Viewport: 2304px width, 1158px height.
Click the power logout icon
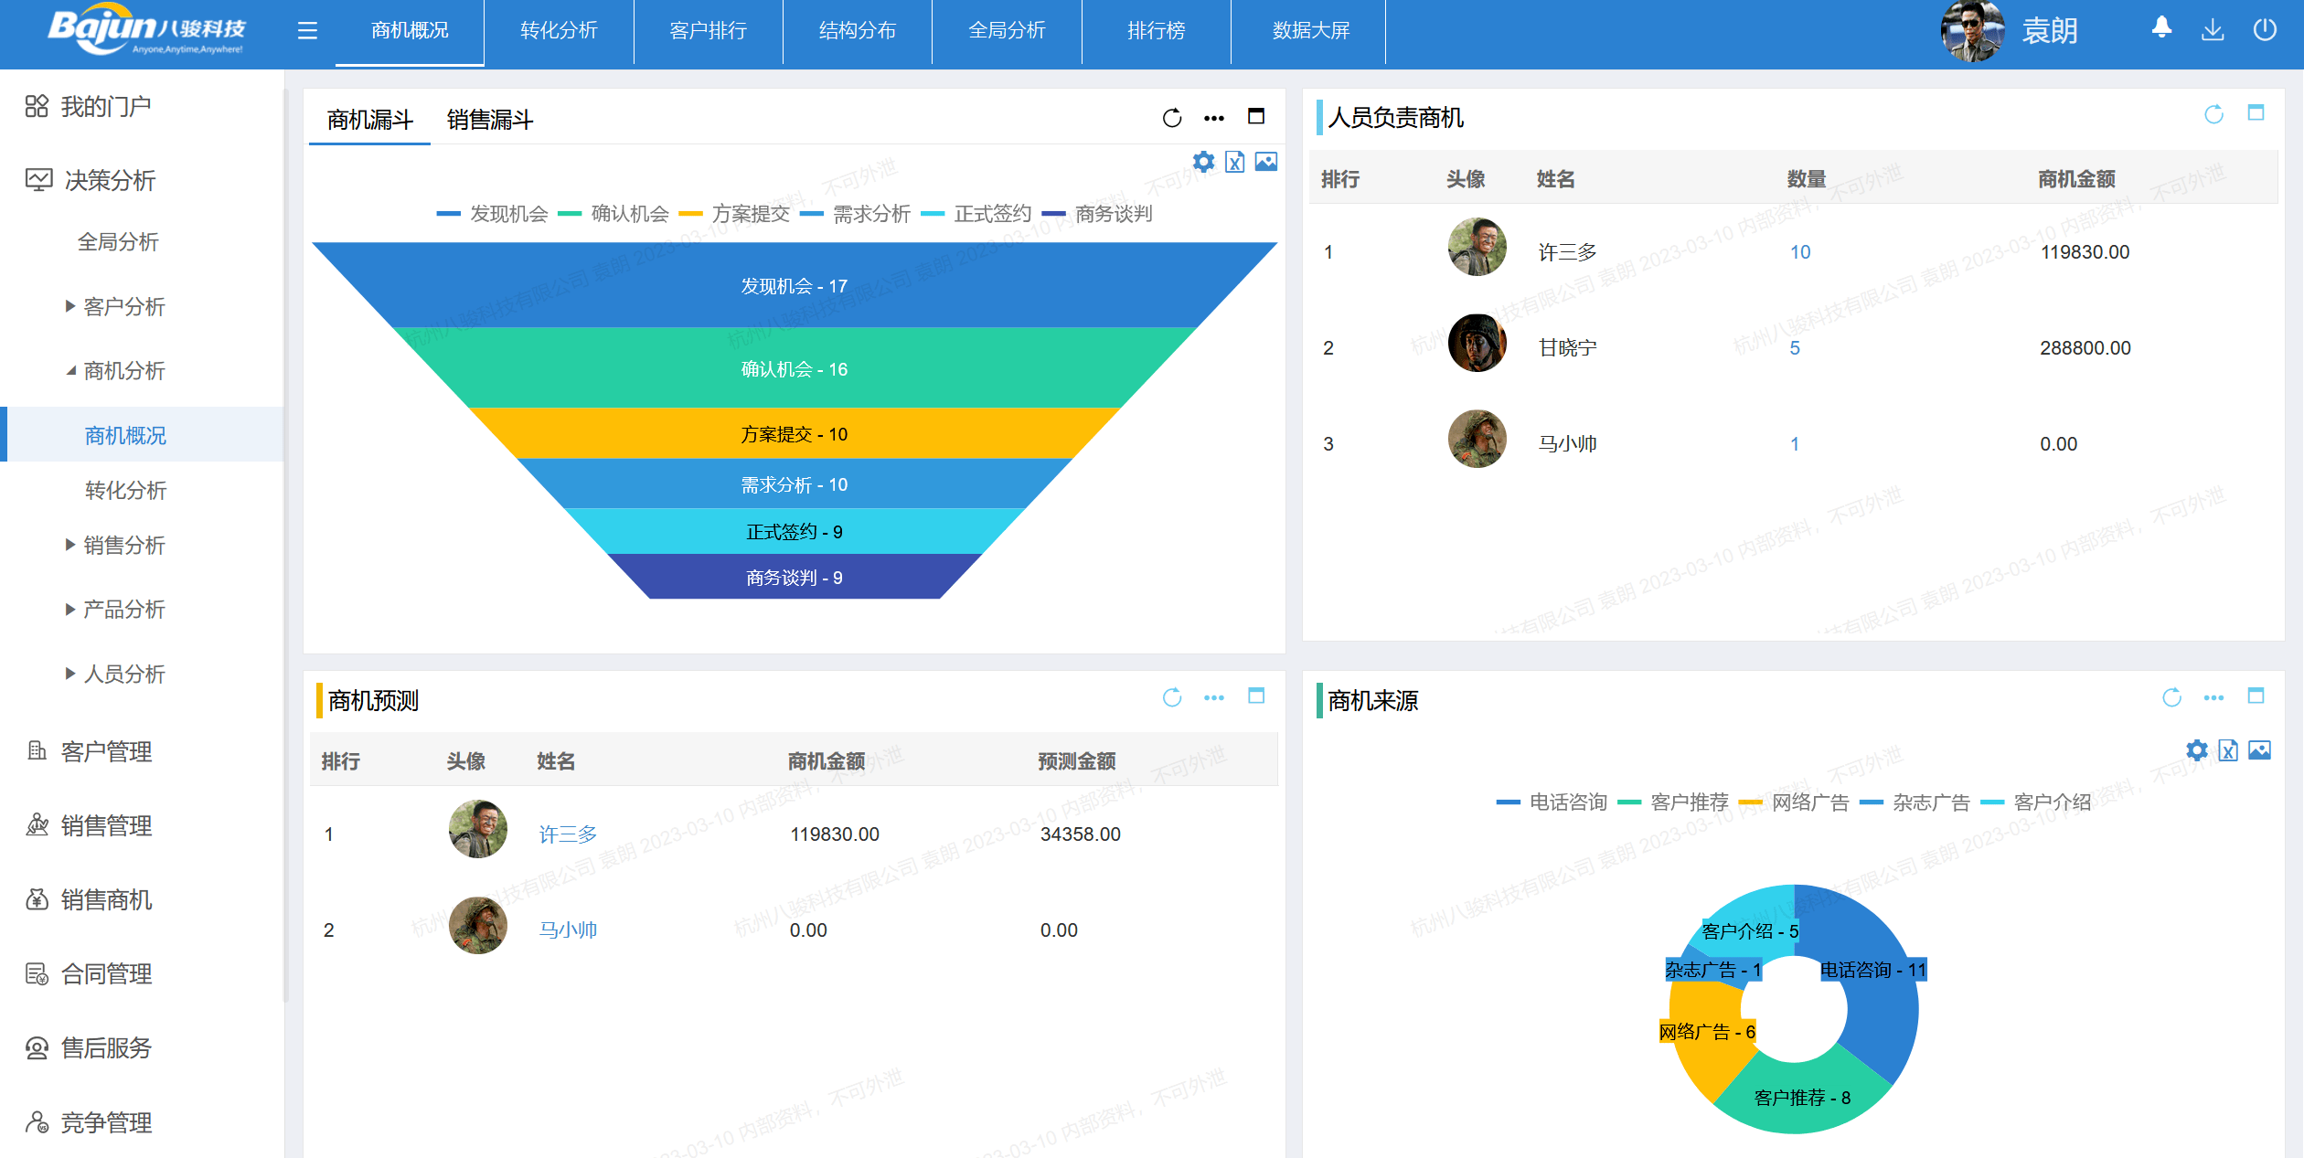coord(2265,30)
